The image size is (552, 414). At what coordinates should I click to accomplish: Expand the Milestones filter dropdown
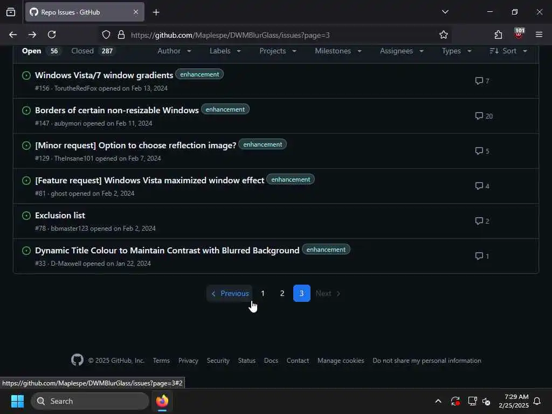pyautogui.click(x=339, y=51)
